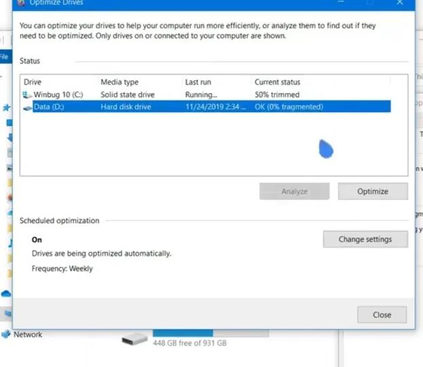423x367 pixels.
Task: Click the drive usage bar in File Explorer
Action: click(x=210, y=333)
